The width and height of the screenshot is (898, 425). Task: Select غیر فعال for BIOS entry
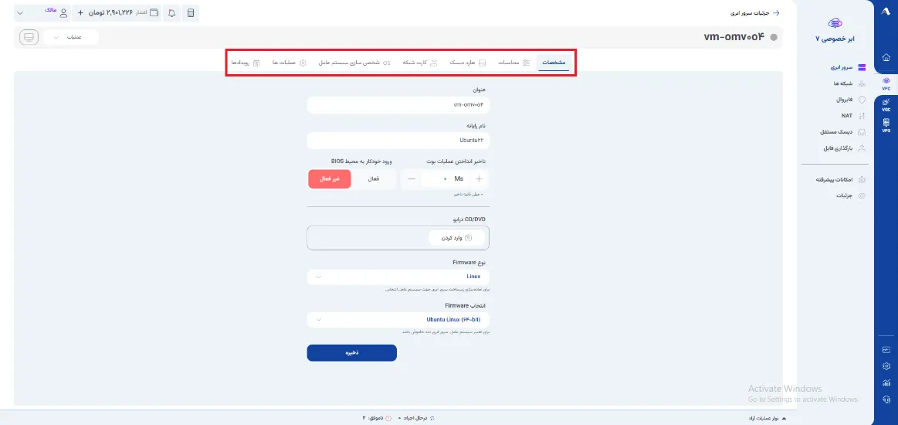click(329, 179)
